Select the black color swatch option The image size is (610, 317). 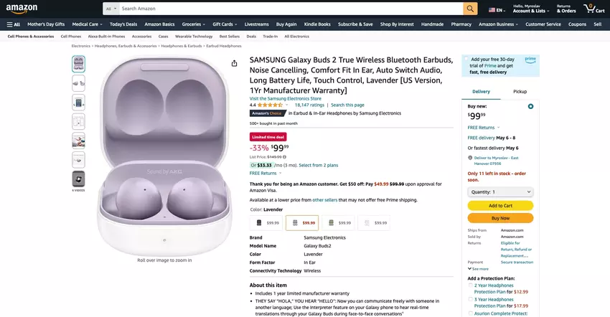point(267,223)
